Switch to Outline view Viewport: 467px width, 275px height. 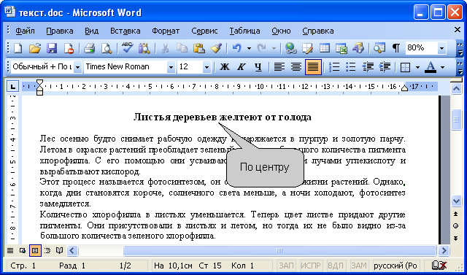click(47, 251)
